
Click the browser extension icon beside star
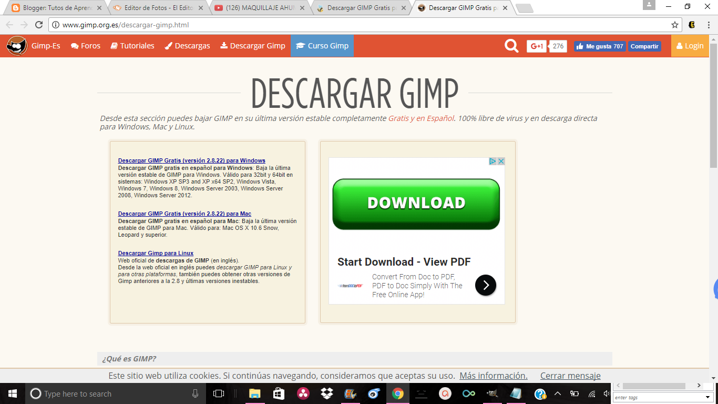pos(692,25)
